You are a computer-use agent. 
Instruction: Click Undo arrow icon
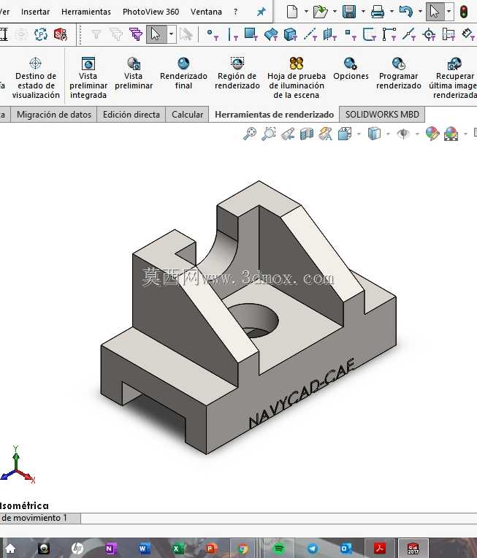click(x=406, y=12)
